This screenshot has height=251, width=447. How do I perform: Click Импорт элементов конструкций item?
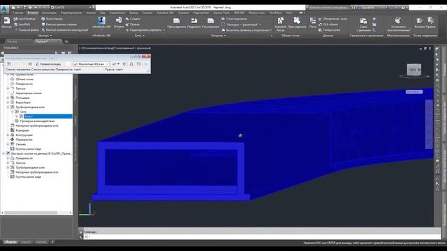coord(65,30)
